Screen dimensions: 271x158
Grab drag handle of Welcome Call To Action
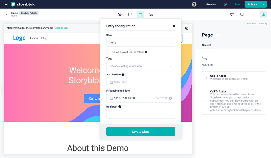pyautogui.click(x=206, y=77)
